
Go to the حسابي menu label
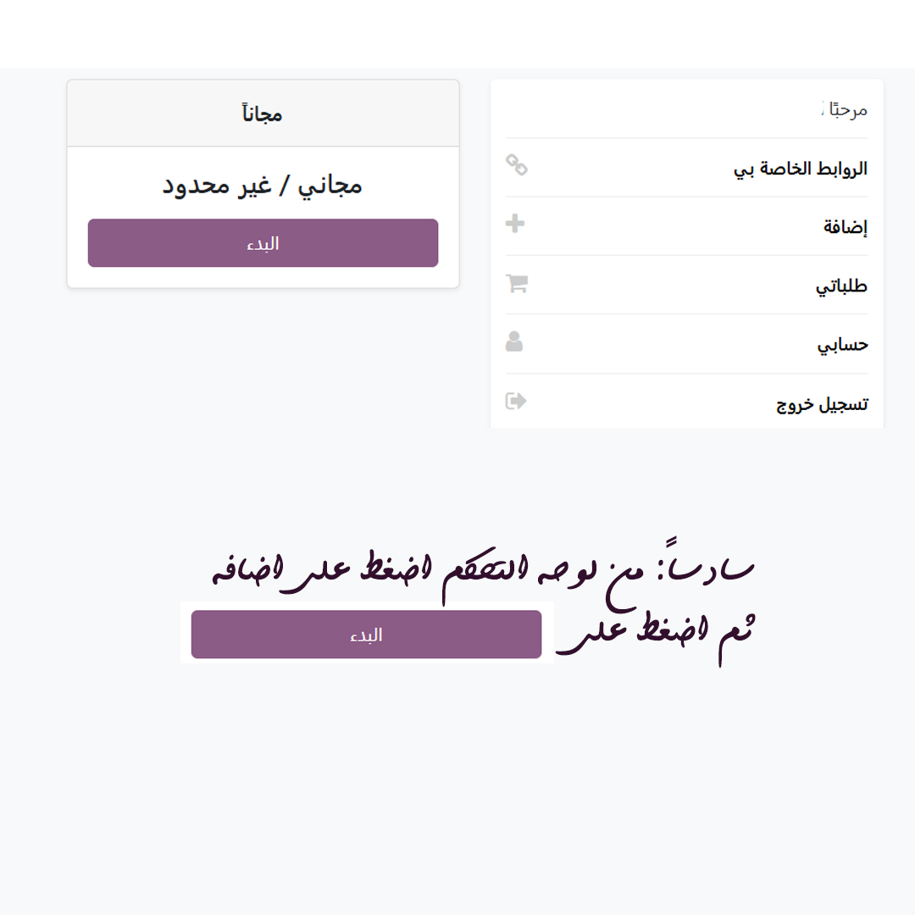pyautogui.click(x=843, y=345)
